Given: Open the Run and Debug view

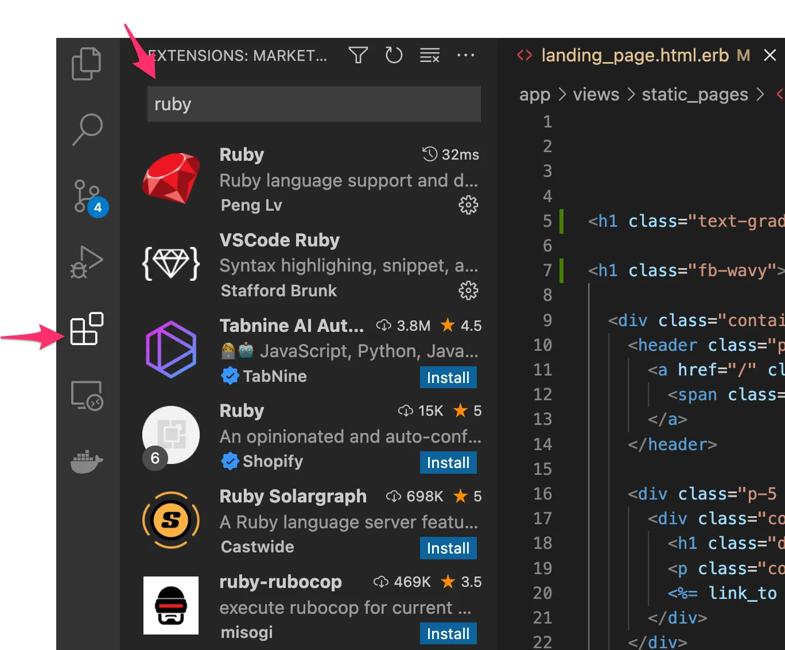Looking at the screenshot, I should pos(87,262).
